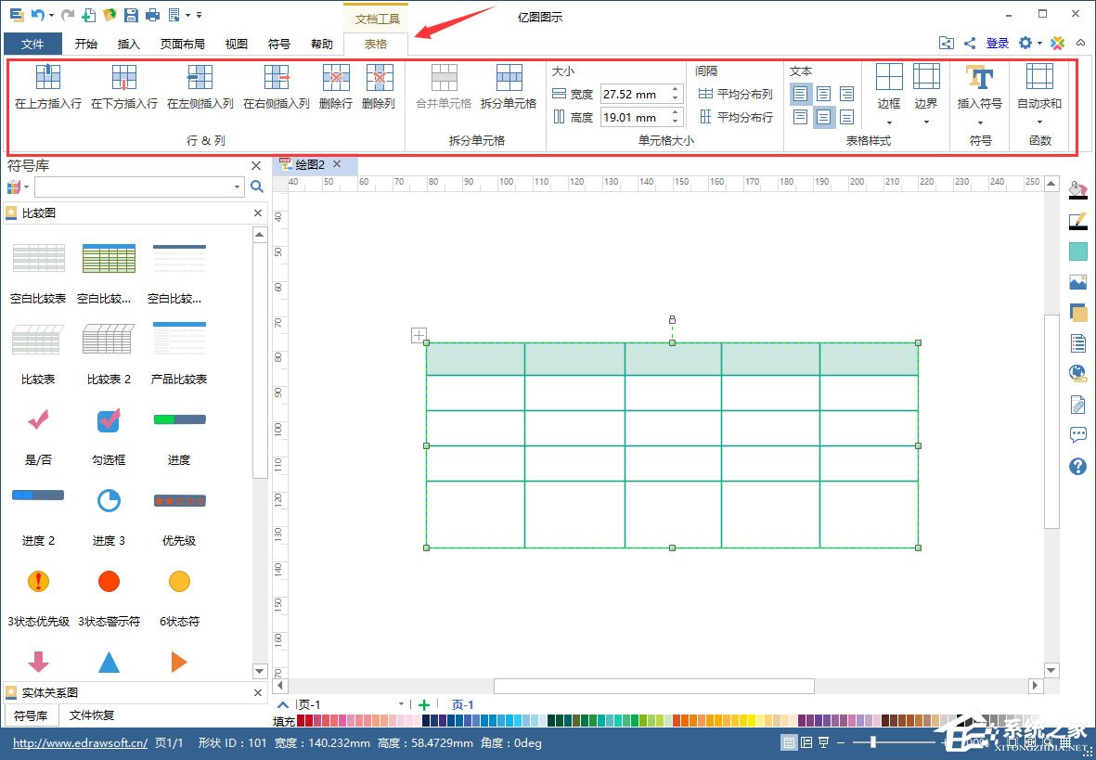Open the edrawsoft.cn link in the status bar
This screenshot has height=760, width=1096.
pos(79,742)
